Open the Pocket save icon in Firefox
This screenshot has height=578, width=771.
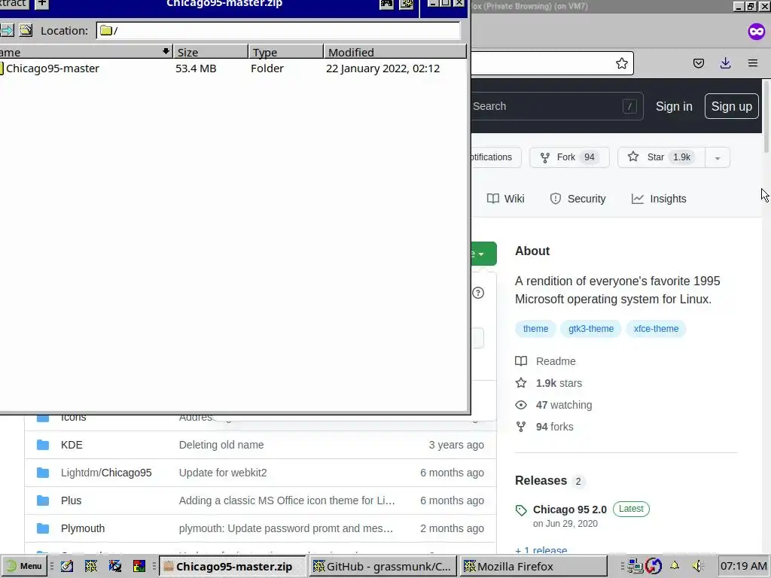coord(699,63)
